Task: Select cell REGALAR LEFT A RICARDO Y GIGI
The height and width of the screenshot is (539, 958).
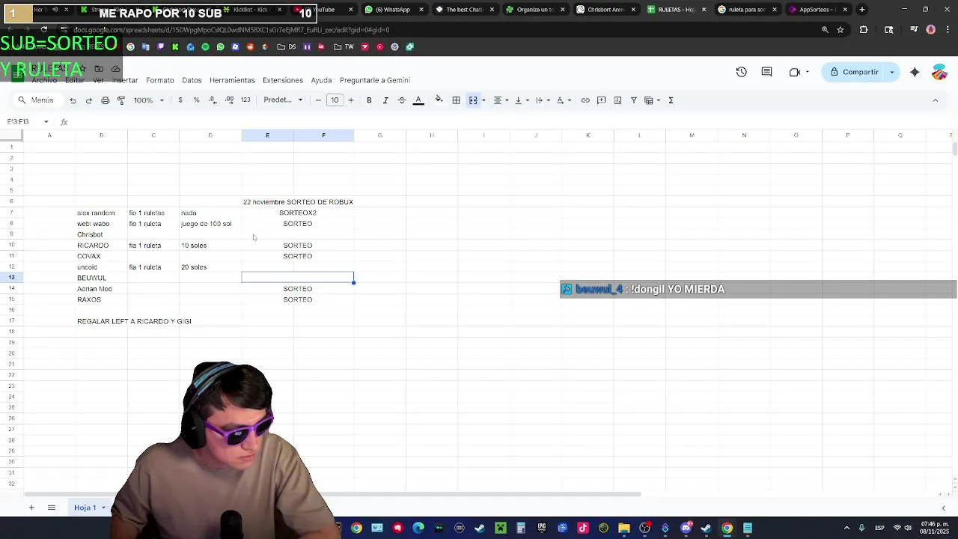Action: (x=134, y=321)
